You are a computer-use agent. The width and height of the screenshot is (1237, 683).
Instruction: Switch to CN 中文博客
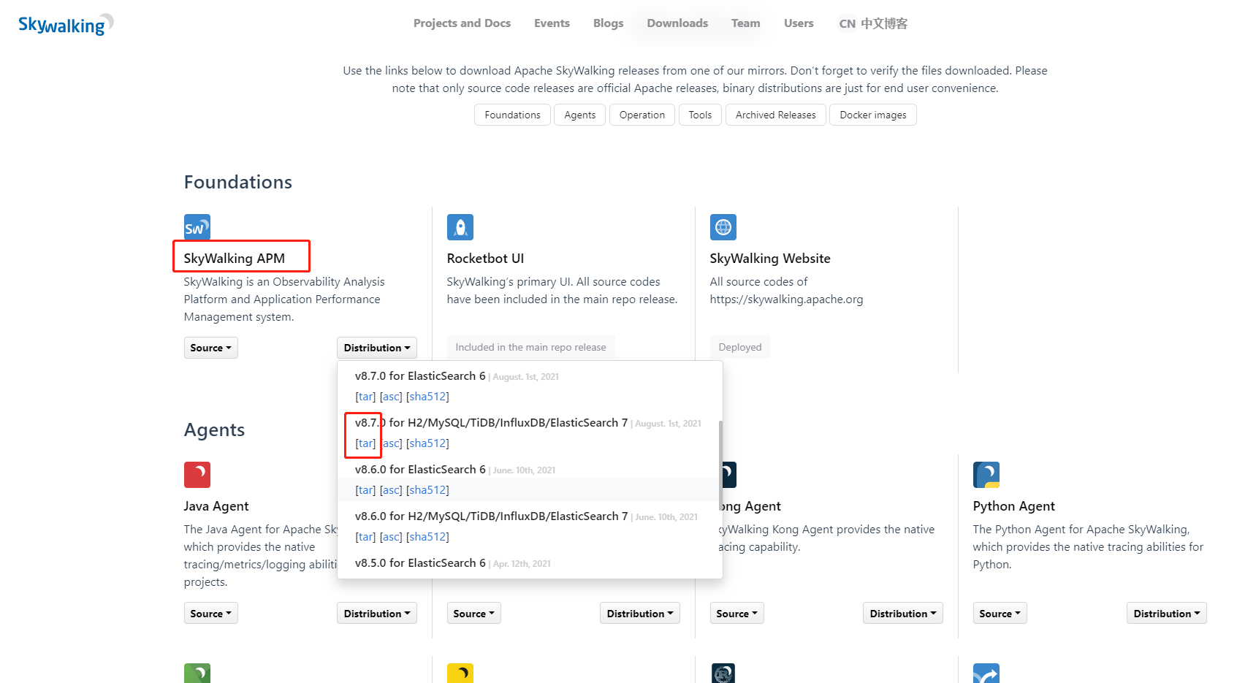click(873, 23)
